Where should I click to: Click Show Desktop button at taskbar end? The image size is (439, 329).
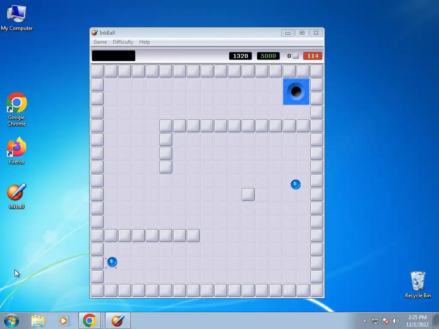(x=436, y=320)
